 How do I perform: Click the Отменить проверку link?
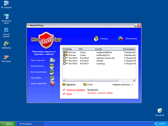[x=75, y=90]
